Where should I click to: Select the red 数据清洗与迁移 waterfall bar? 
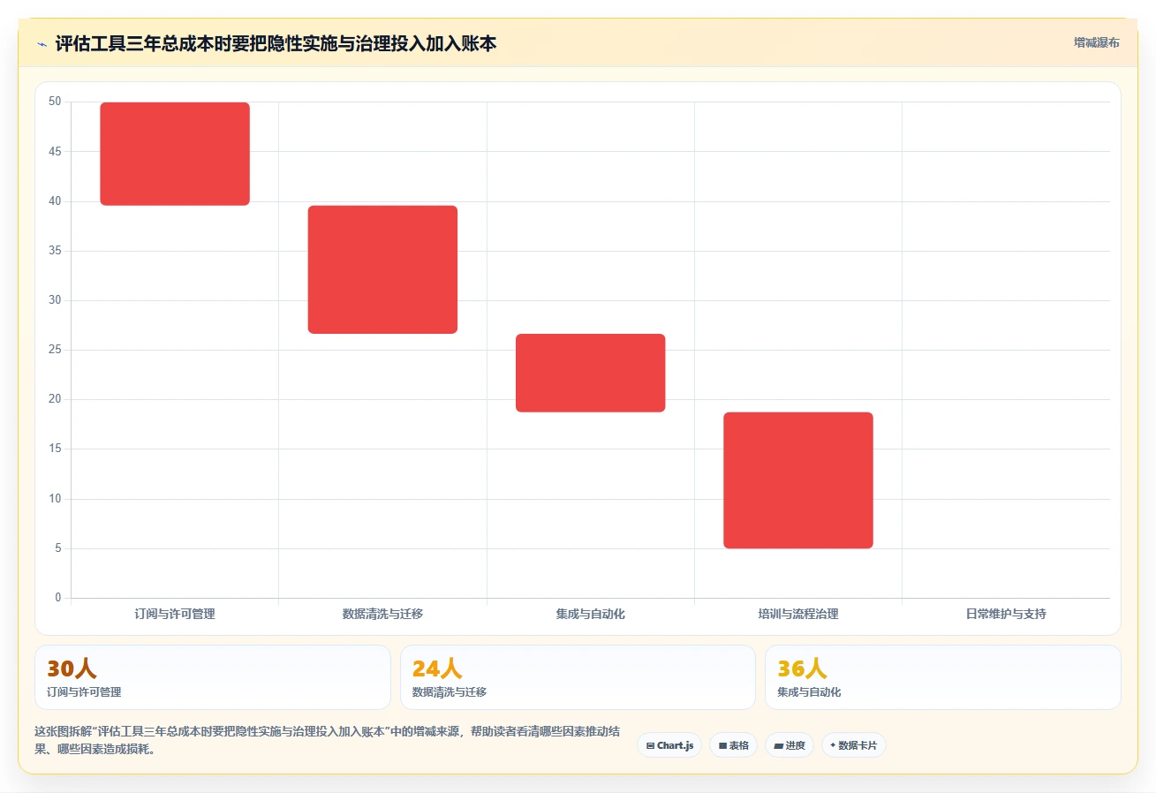click(x=382, y=269)
